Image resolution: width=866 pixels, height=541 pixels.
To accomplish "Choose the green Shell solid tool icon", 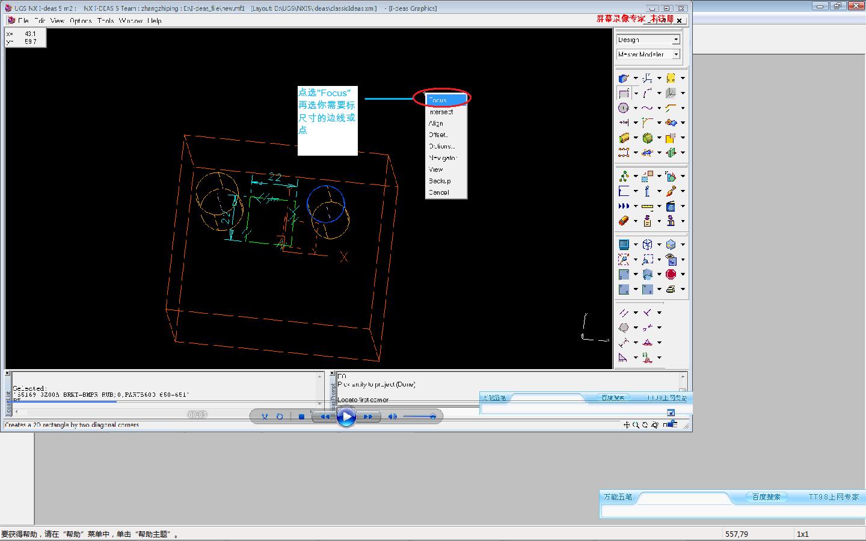I will (647, 138).
